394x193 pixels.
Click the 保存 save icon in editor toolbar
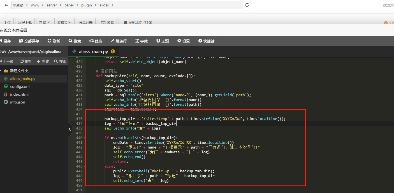1,41
